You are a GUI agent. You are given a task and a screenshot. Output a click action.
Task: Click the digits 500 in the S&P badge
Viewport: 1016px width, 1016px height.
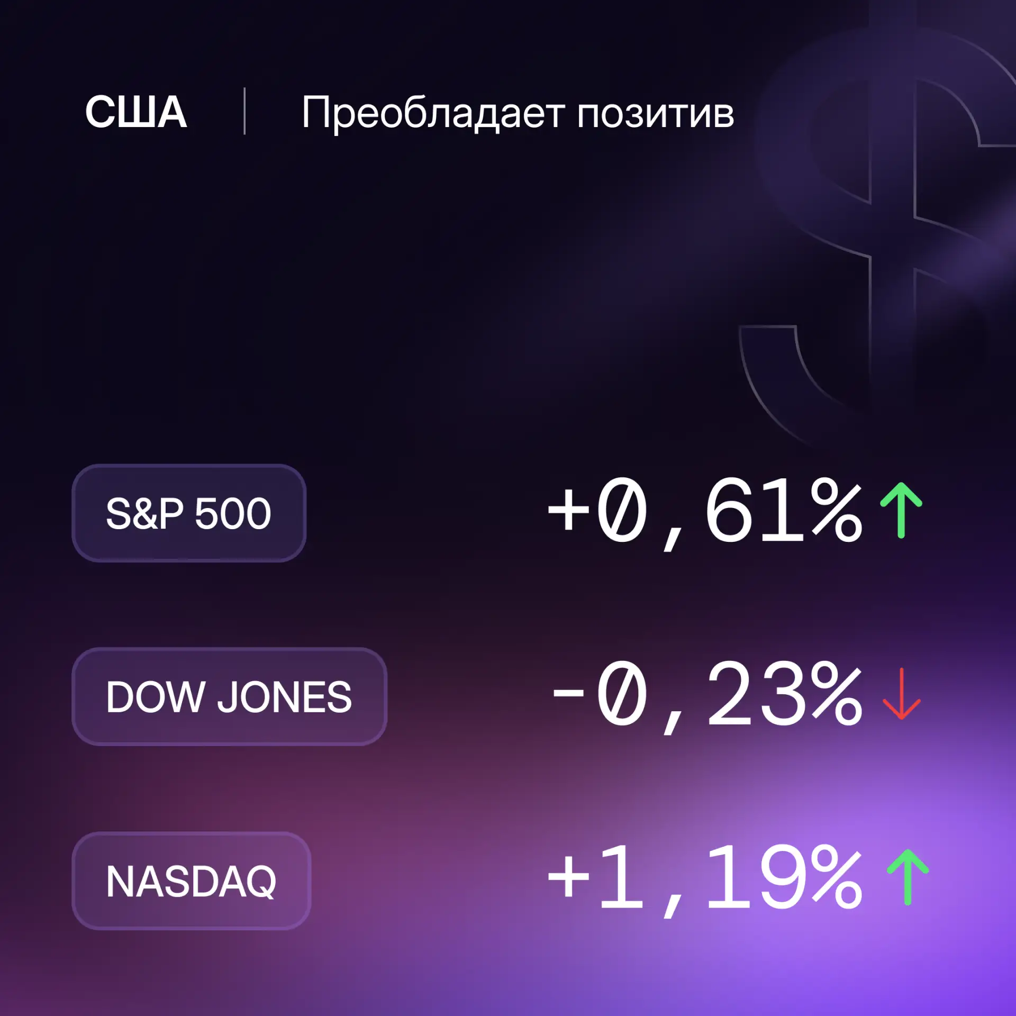pos(233,513)
